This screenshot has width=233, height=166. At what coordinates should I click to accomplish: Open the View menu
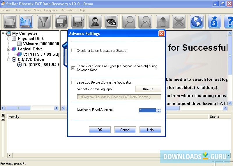click(37, 10)
